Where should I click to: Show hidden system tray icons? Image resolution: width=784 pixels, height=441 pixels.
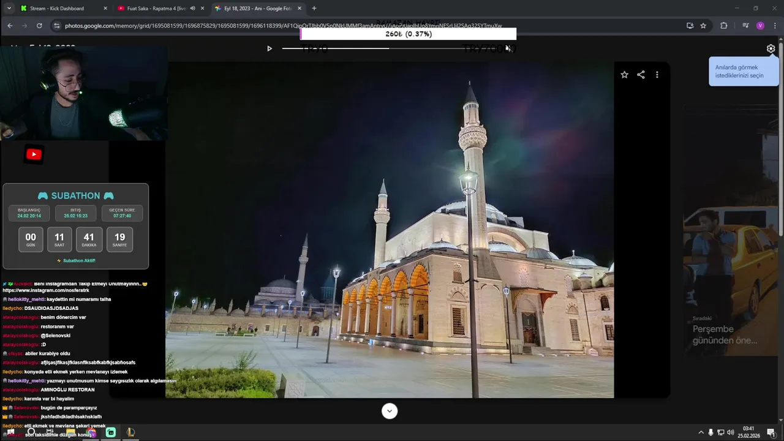click(701, 432)
